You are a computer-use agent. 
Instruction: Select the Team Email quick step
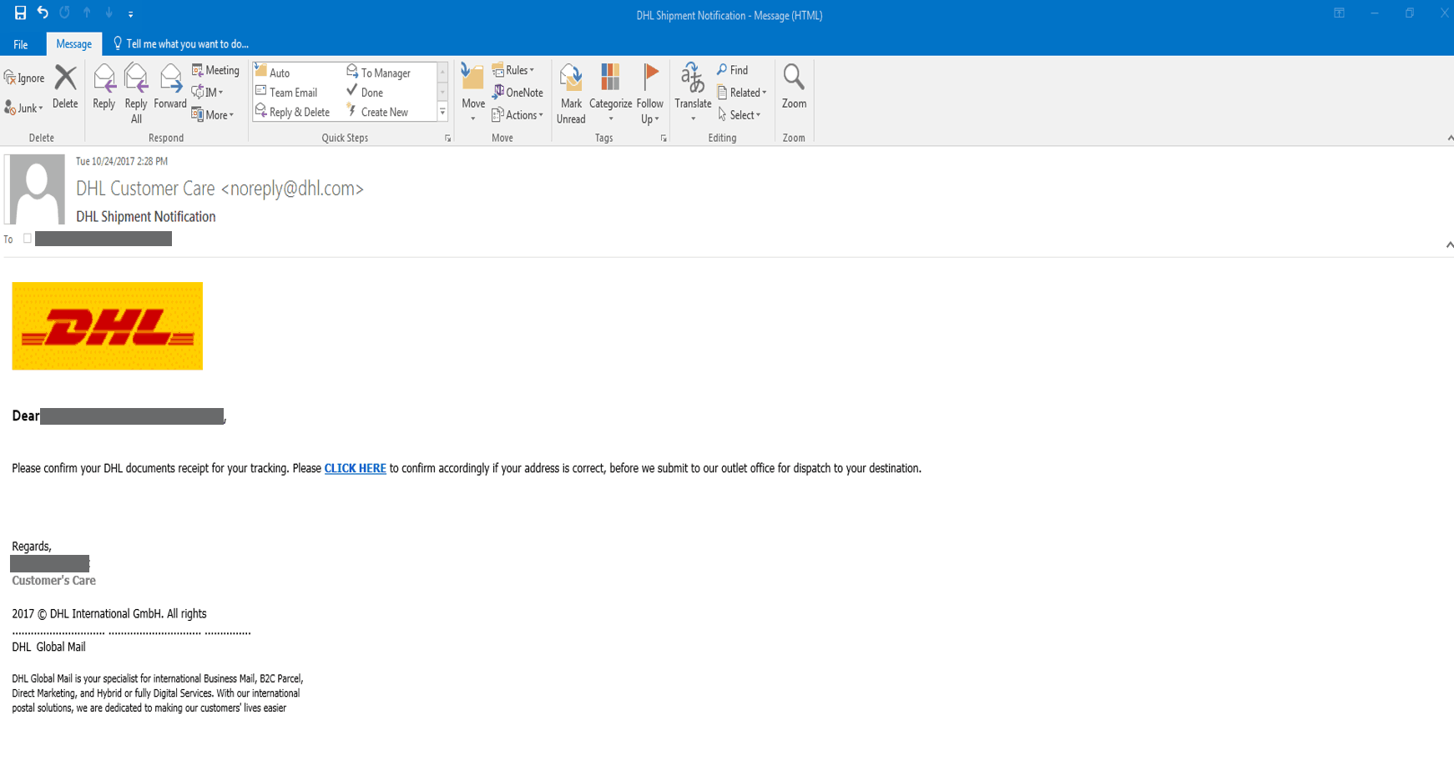pos(286,93)
